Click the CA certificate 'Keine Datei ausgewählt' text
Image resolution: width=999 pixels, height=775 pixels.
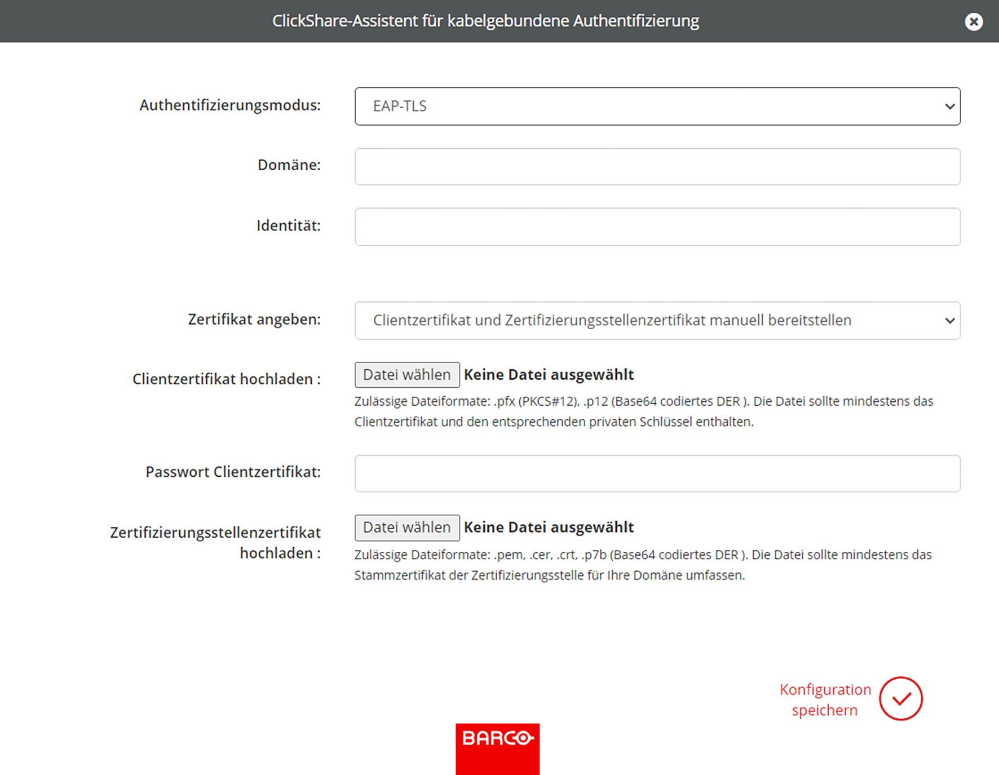[549, 528]
